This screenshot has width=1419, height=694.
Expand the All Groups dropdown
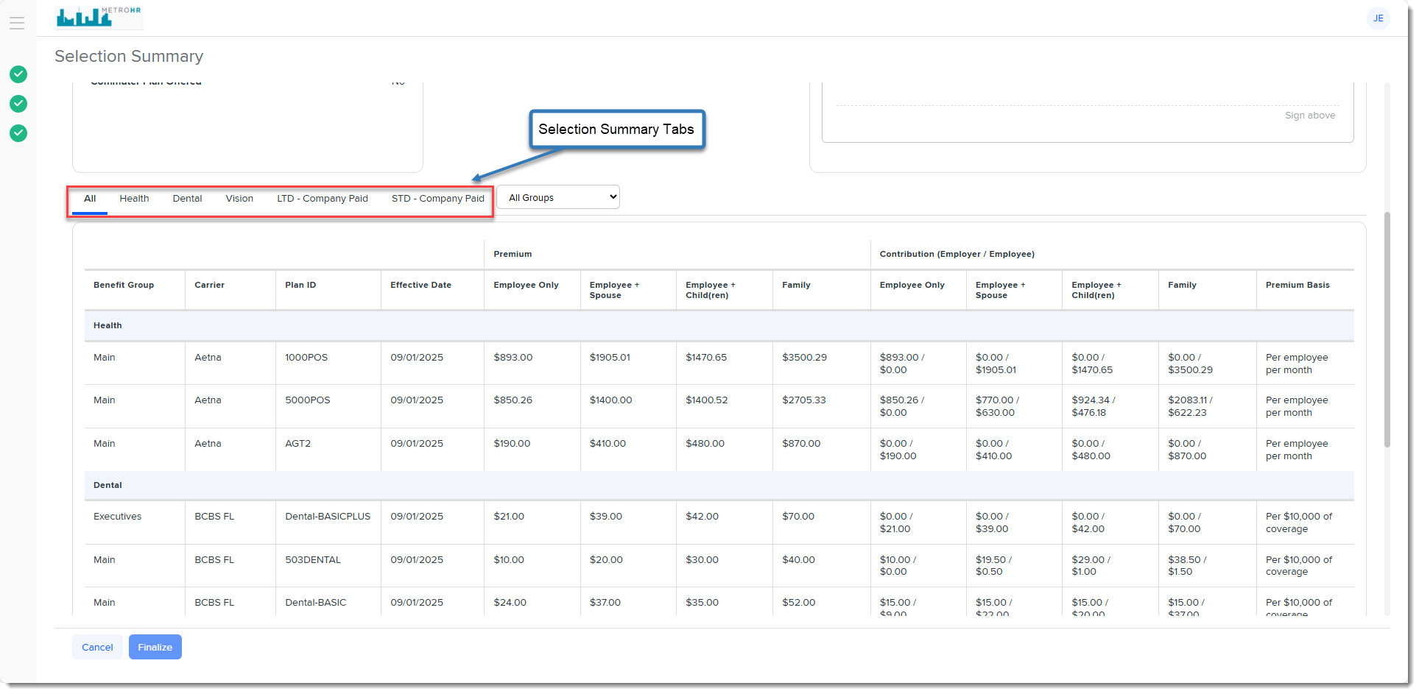pyautogui.click(x=557, y=197)
